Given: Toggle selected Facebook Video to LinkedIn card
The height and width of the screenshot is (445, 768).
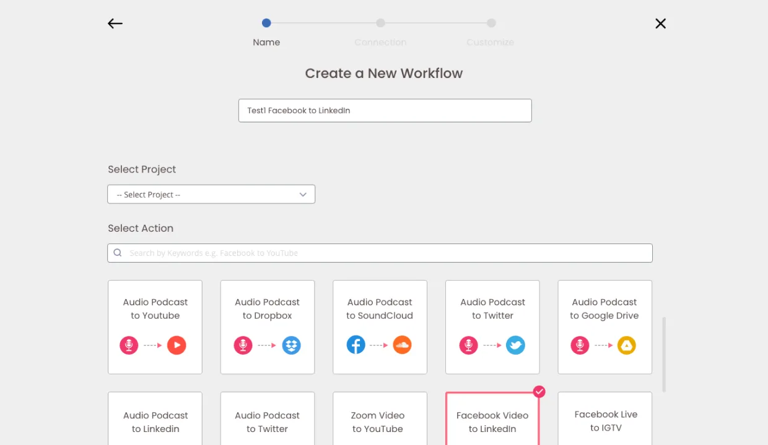Looking at the screenshot, I should pos(492,418).
